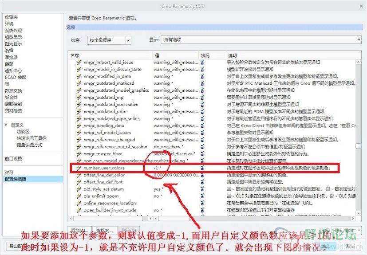Click the 说明 column header
Viewport: 367px width, 255px height.
[x=293, y=55]
